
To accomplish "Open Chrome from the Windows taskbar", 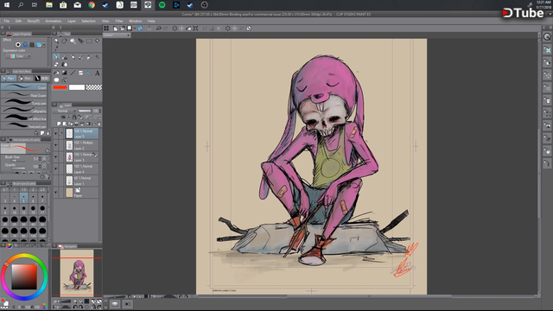I will 92,5.
